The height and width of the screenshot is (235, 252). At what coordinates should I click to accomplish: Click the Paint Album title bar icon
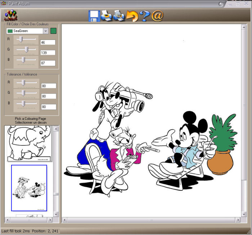coord(3,3)
